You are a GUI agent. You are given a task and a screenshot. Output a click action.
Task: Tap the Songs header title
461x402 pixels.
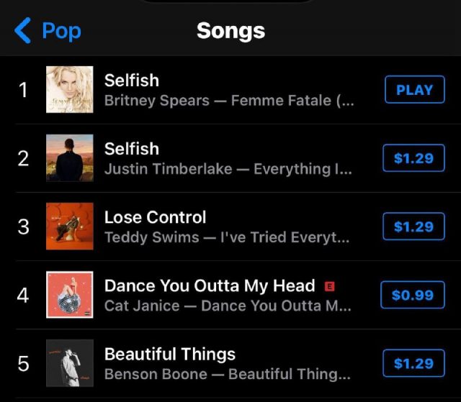coord(230,31)
